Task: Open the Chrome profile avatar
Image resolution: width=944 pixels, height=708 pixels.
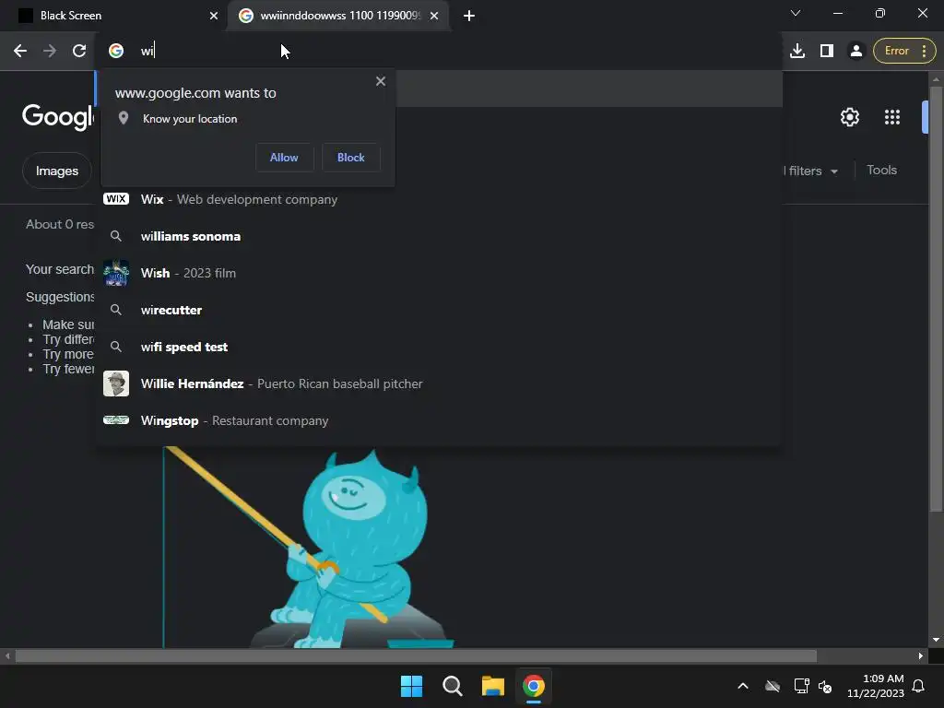Action: coord(856,52)
